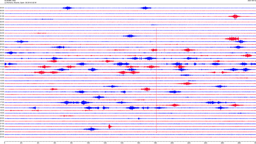Click the 06:00 trace time label
This screenshot has height=144, width=256.
tap(2, 42)
